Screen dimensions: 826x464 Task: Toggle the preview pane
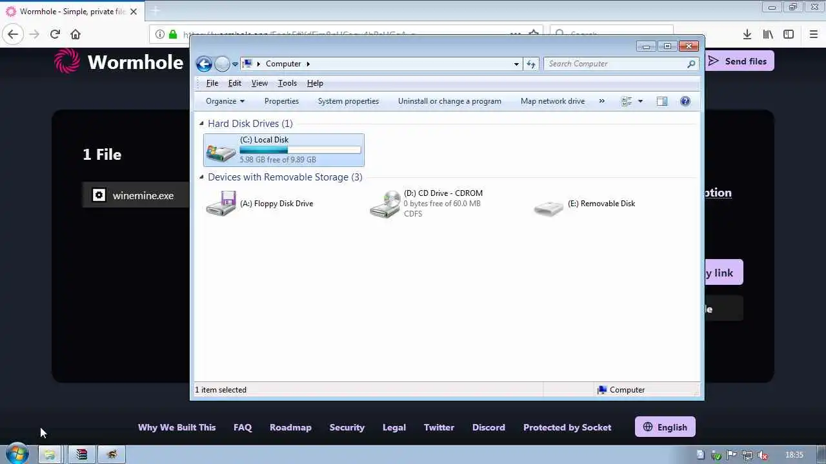(x=662, y=101)
